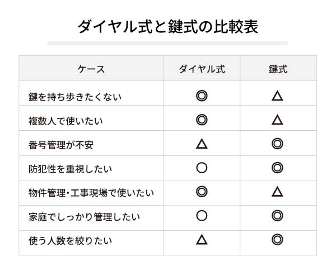Screen dimensions: 336x266
Task: Click the ダイヤル式 column header
Action: tap(202, 69)
